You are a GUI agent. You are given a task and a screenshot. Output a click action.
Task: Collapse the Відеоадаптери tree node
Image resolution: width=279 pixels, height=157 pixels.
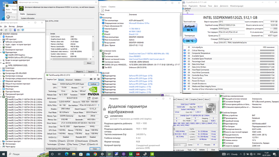tap(1, 52)
